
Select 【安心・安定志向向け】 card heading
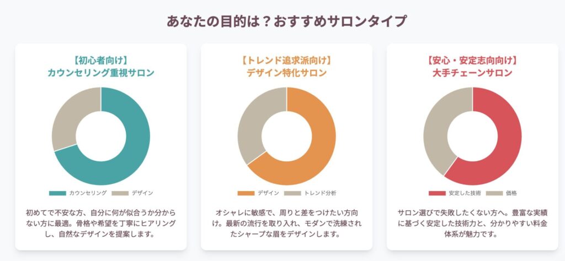click(x=472, y=60)
